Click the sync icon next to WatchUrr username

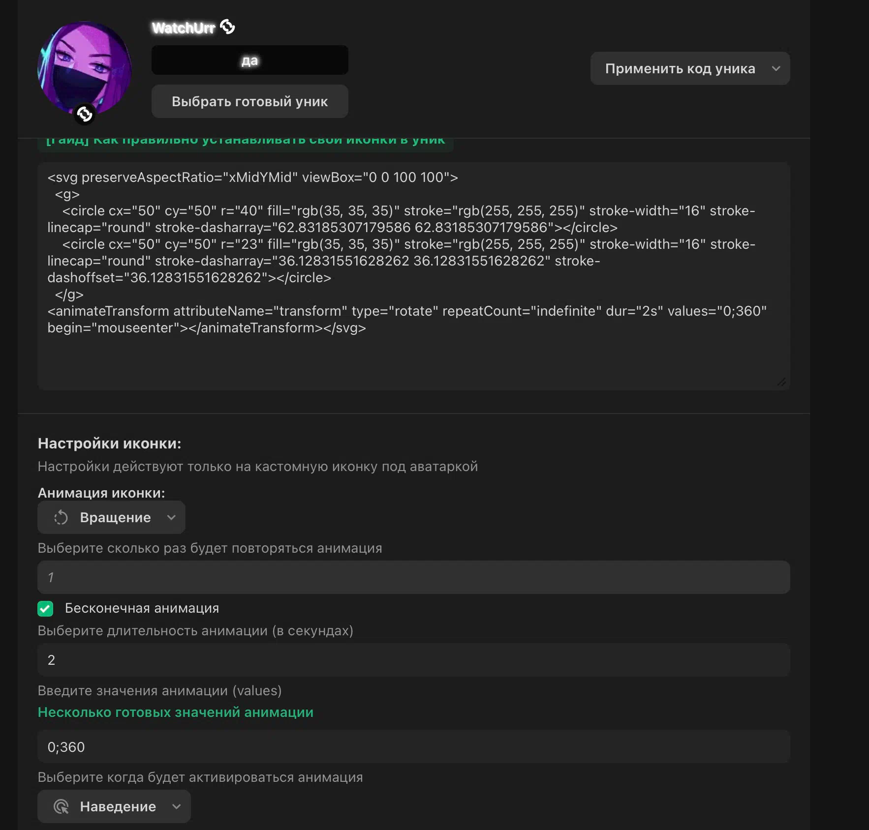pos(227,27)
